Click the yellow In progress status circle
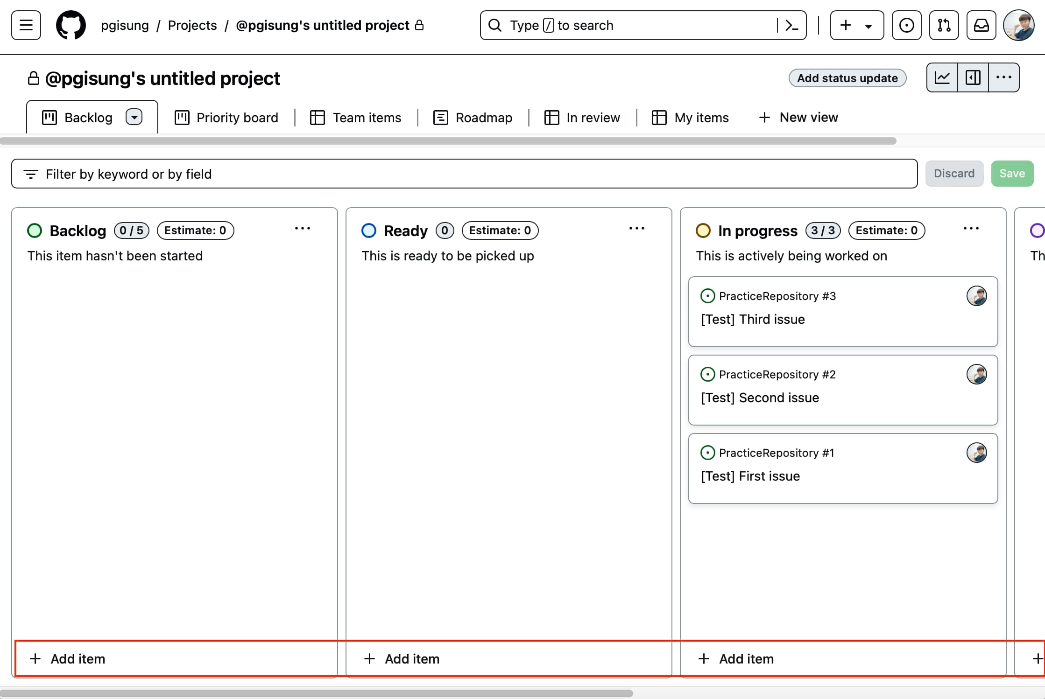Image resolution: width=1045 pixels, height=699 pixels. (703, 231)
